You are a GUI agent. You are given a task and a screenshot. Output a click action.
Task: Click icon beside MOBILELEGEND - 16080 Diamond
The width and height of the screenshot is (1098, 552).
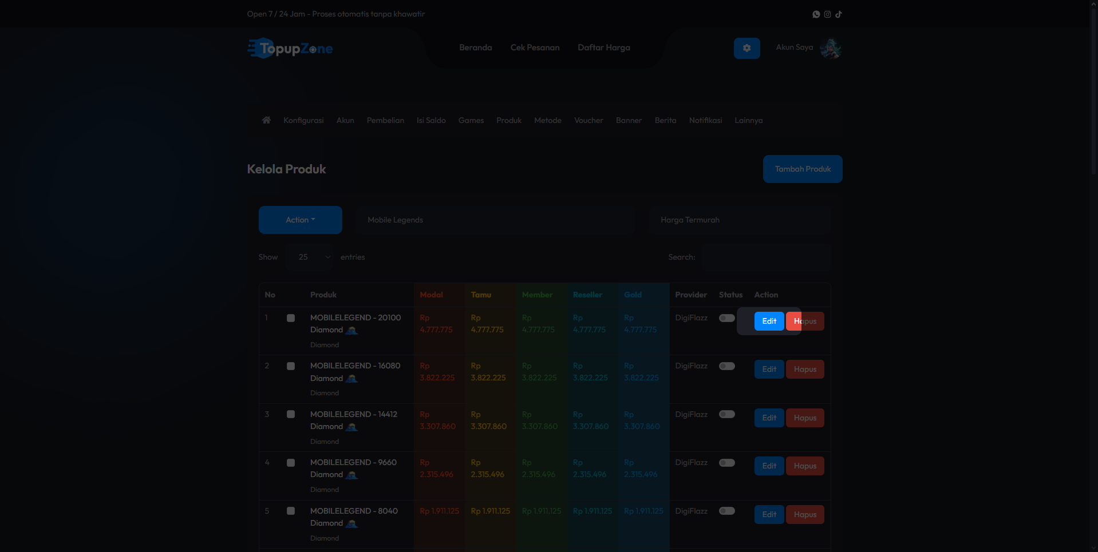352,379
